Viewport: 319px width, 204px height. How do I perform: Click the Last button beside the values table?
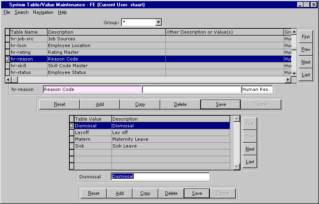(x=250, y=162)
